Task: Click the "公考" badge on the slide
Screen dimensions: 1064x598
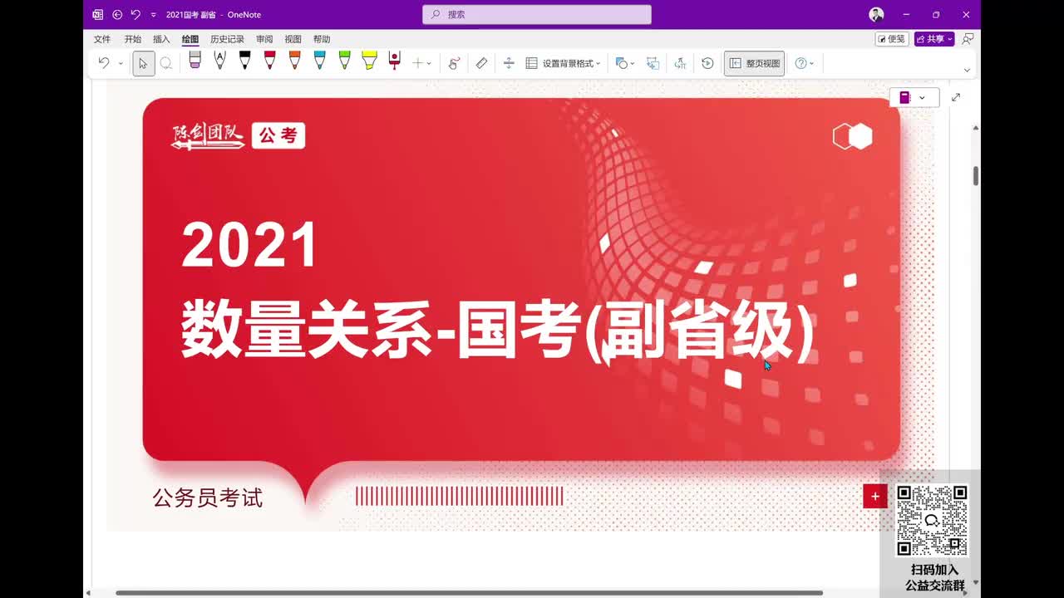Action: pos(278,135)
